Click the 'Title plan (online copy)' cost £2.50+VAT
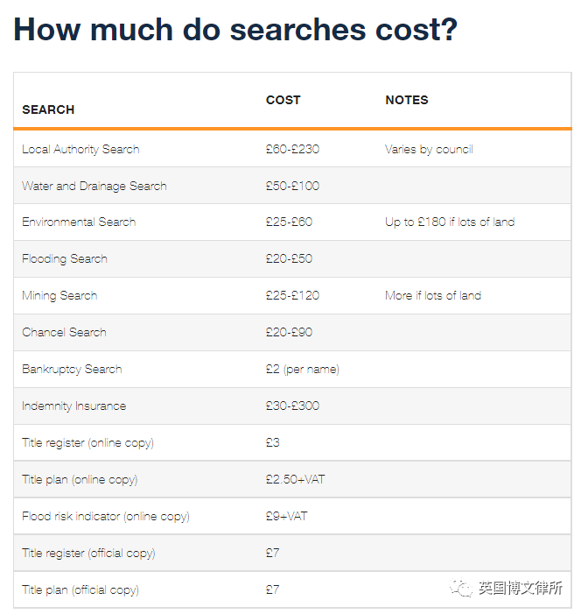581x614 pixels. (x=296, y=480)
